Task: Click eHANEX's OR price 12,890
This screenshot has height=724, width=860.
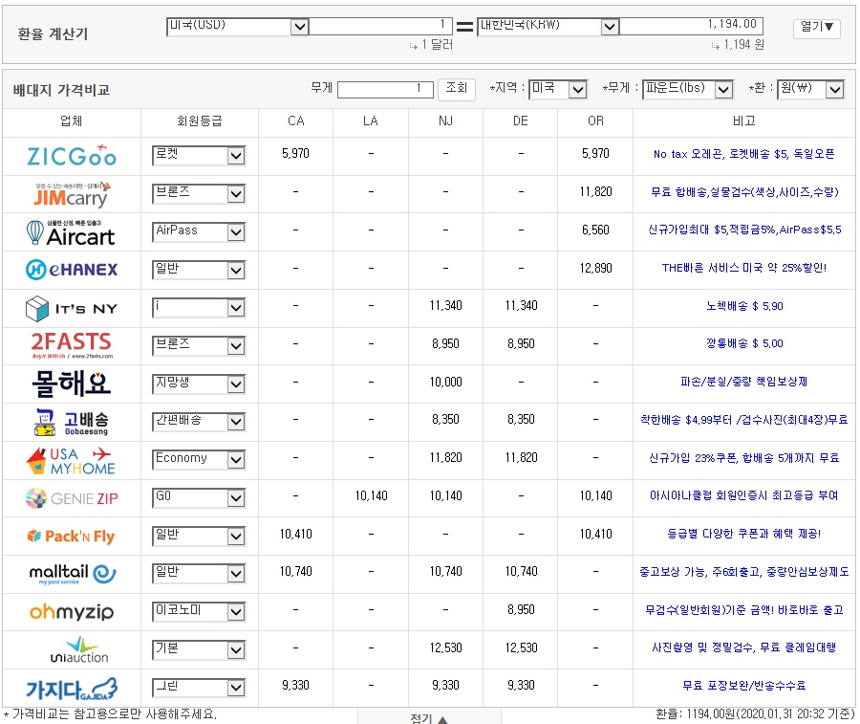Action: [x=595, y=268]
